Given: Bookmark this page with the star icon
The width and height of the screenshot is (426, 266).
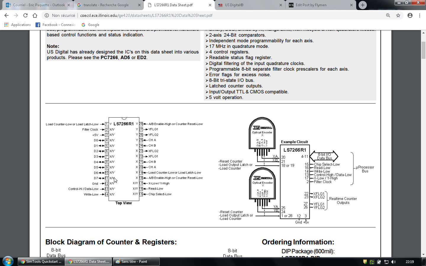Looking at the screenshot, I should (x=398, y=15).
